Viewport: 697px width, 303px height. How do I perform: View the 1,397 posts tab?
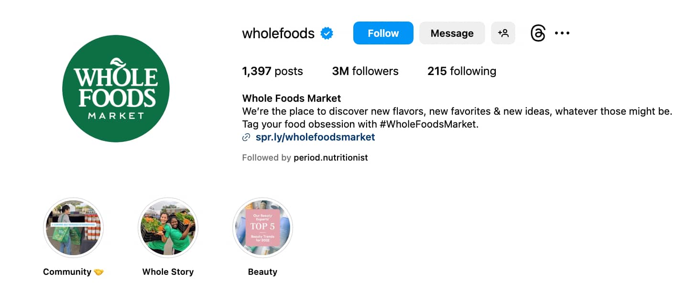click(272, 71)
